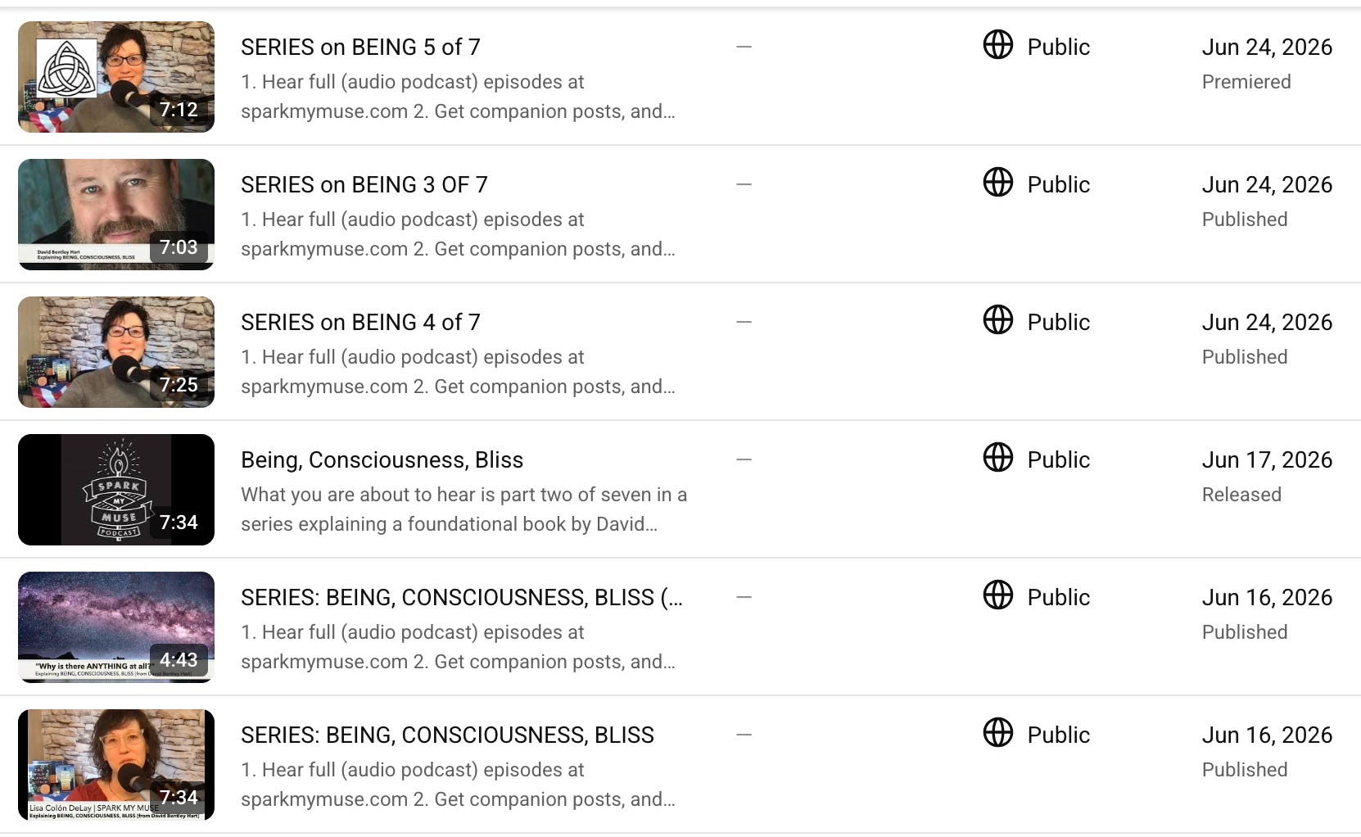Image resolution: width=1361 pixels, height=837 pixels.
Task: Click globe icon for SERIES on BEING 4 of 7
Action: click(997, 320)
